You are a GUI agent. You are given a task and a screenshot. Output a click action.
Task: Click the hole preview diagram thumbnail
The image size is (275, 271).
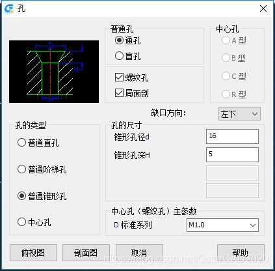(x=54, y=72)
